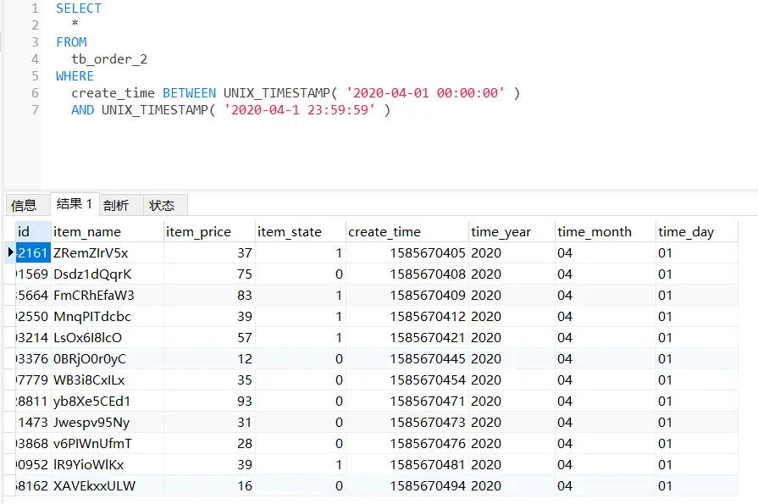Click the time_year column header
Image resolution: width=758 pixels, height=504 pixels.
pyautogui.click(x=512, y=232)
